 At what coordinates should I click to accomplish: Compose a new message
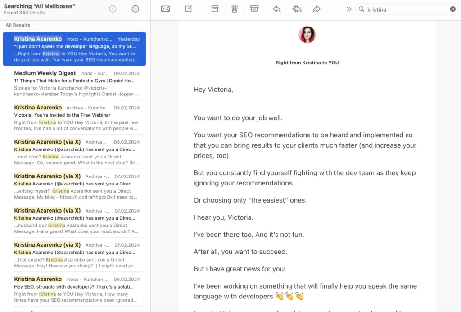point(189,9)
